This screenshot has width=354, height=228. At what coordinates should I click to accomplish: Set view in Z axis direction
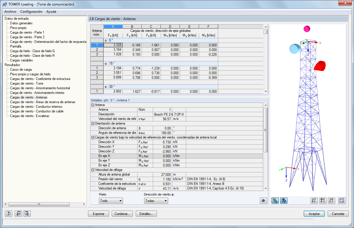click(x=331, y=200)
